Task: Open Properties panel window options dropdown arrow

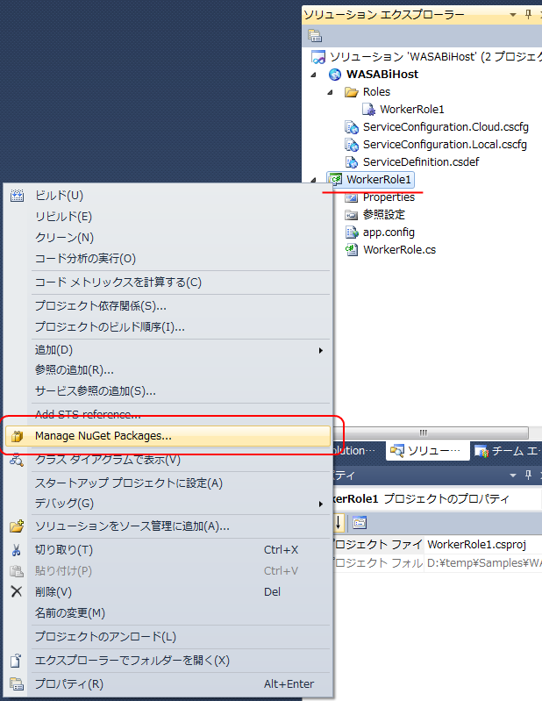Action: pos(513,475)
